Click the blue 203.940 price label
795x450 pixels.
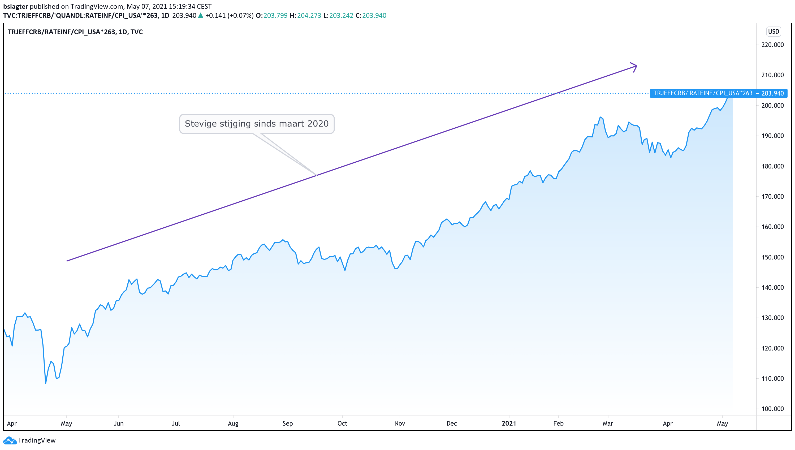coord(772,93)
